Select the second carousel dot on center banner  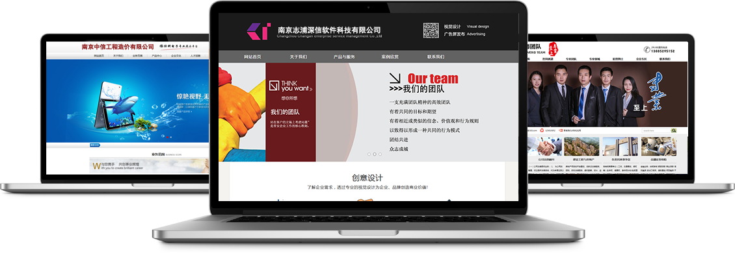[x=375, y=154]
